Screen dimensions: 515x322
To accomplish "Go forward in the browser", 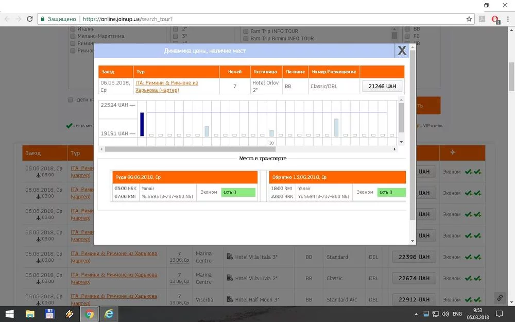I will (x=19, y=19).
